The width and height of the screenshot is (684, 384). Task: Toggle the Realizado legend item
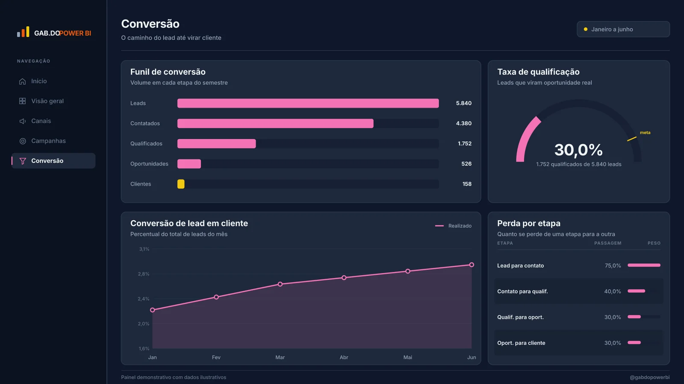click(x=453, y=226)
